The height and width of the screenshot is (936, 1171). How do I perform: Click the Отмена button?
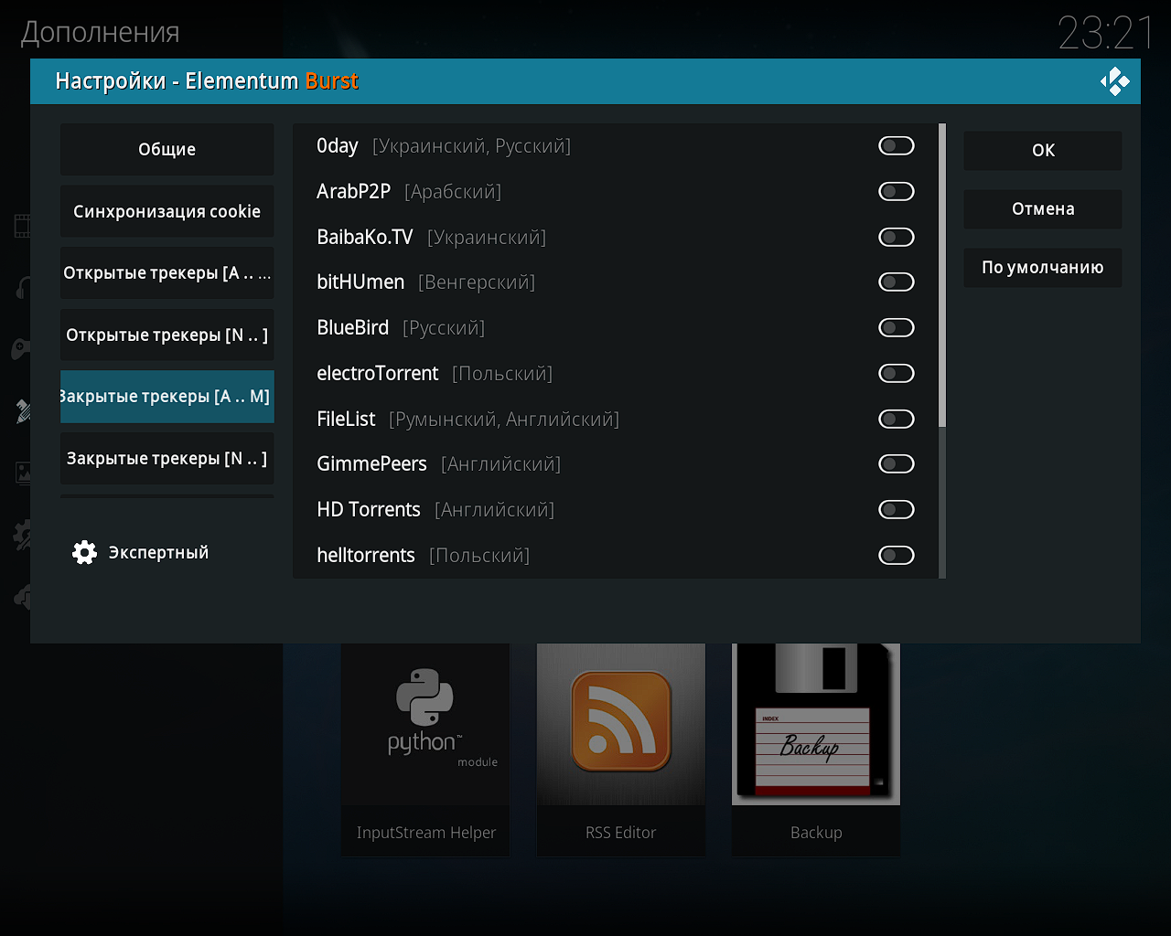click(x=1042, y=208)
